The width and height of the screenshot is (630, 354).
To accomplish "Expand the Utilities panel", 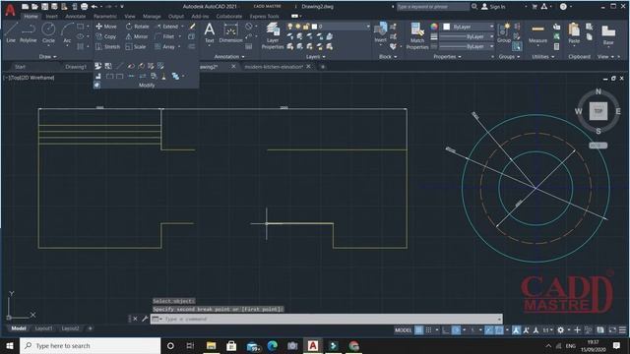I will (542, 57).
